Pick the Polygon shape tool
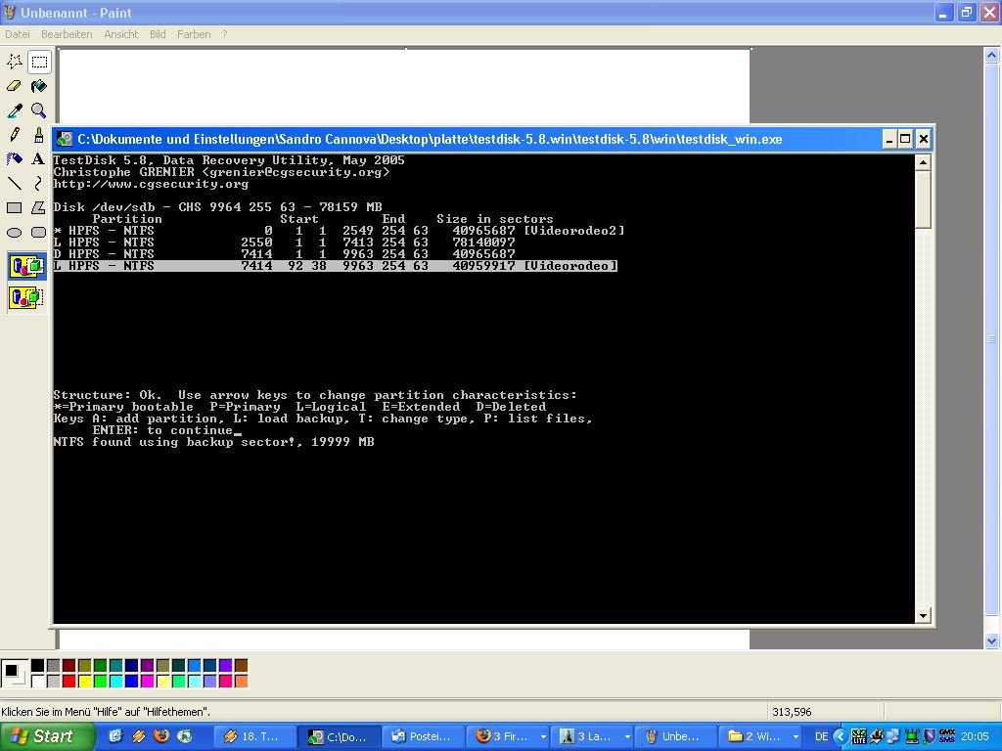 click(x=39, y=208)
